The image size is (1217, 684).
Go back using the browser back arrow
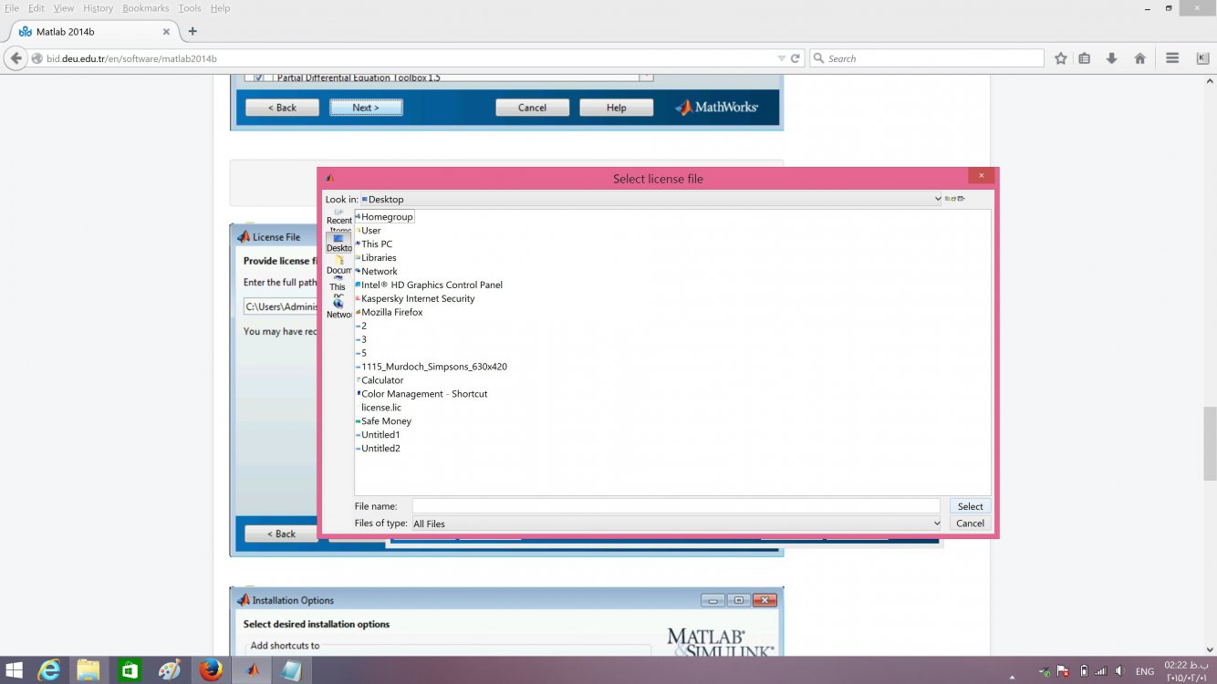[16, 58]
